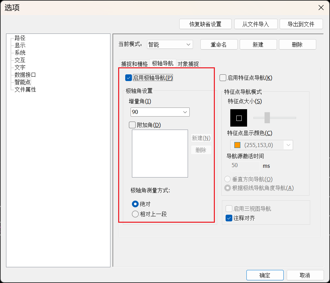Switch to the 捕捉和栅格 tab
This screenshot has height=283, width=330.
click(x=134, y=64)
